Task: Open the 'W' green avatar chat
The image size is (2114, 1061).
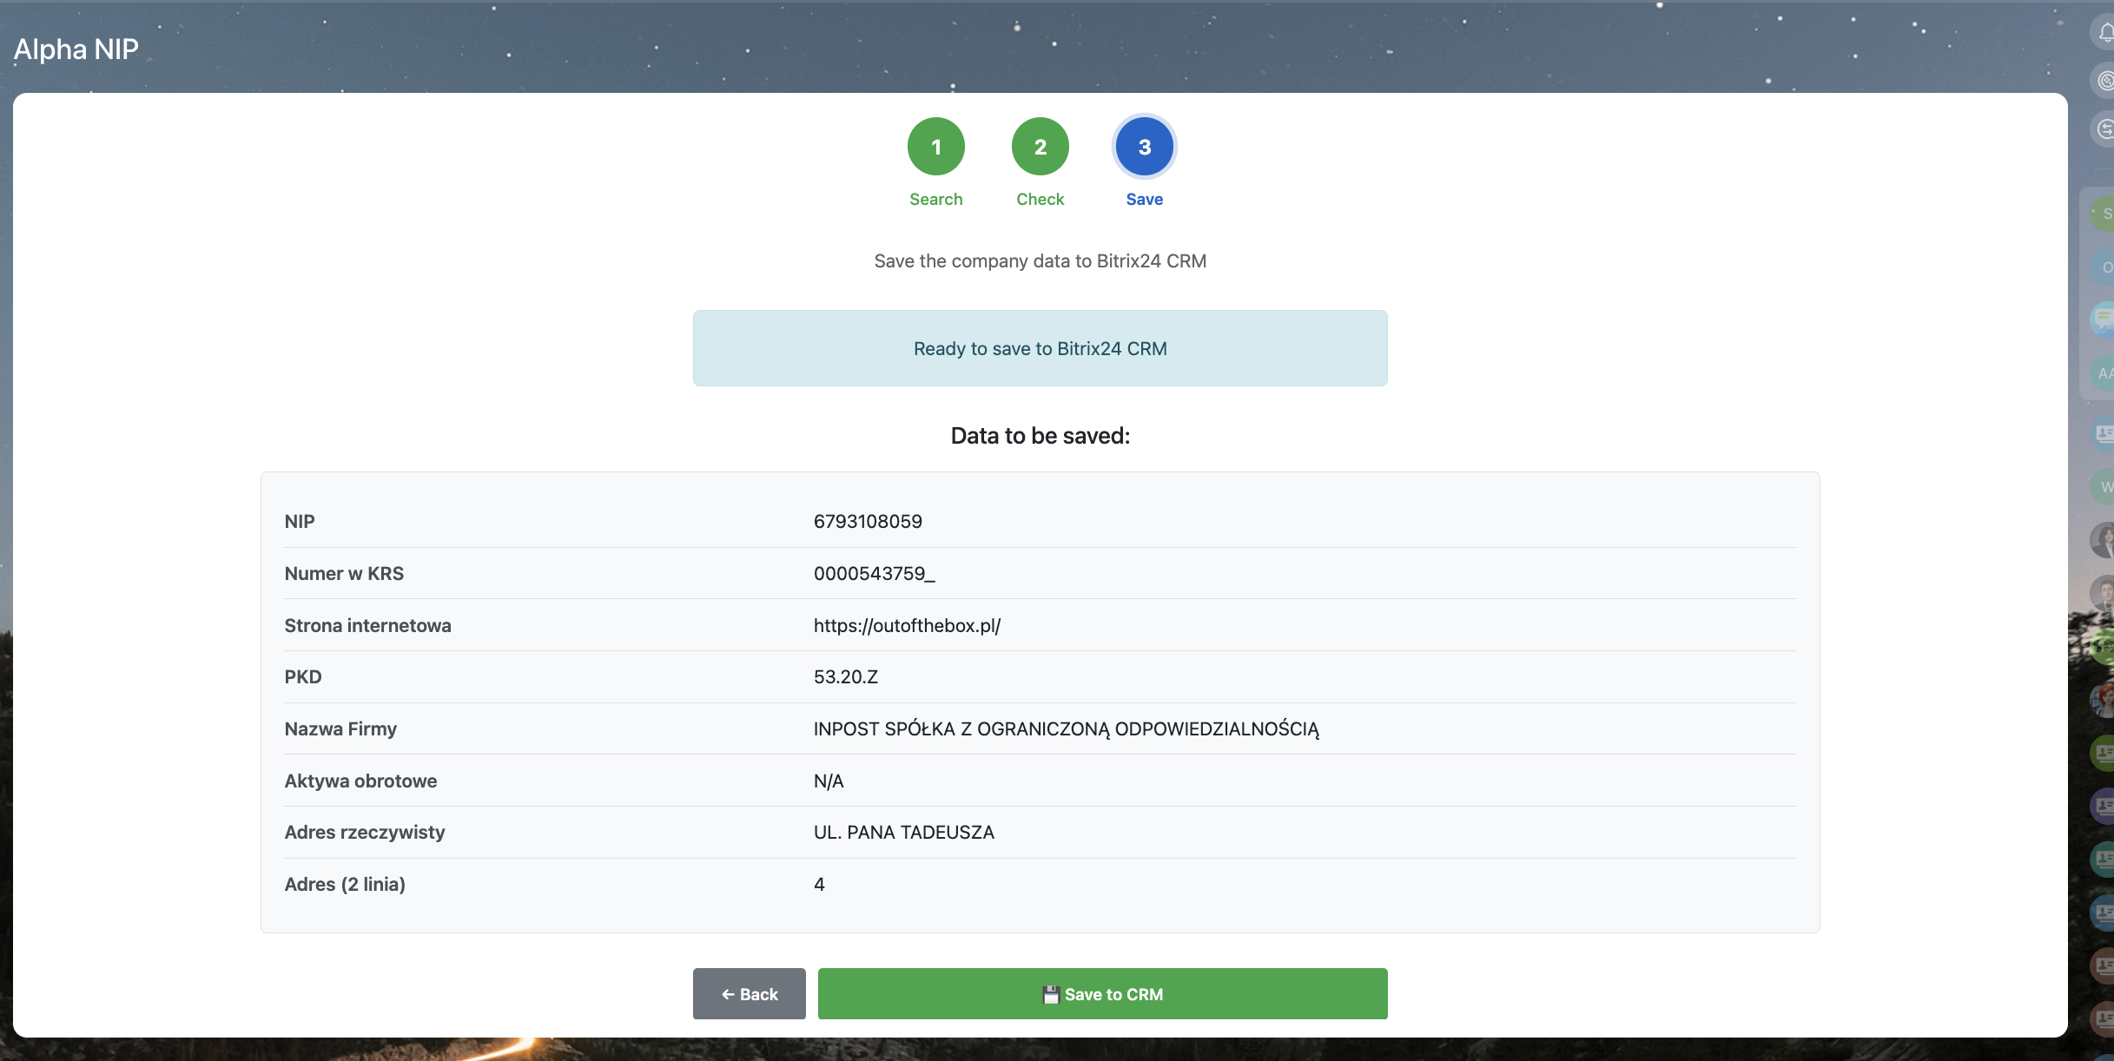Action: 2104,486
